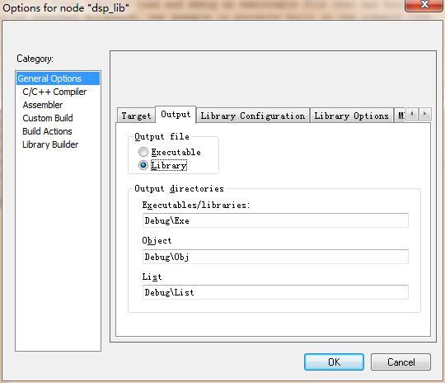Select the C/C++ Compiler category
Screen dimensions: 445x383
(x=54, y=92)
